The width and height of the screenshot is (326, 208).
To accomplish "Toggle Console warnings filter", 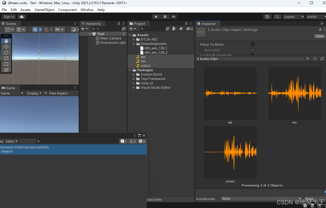I will [133, 141].
